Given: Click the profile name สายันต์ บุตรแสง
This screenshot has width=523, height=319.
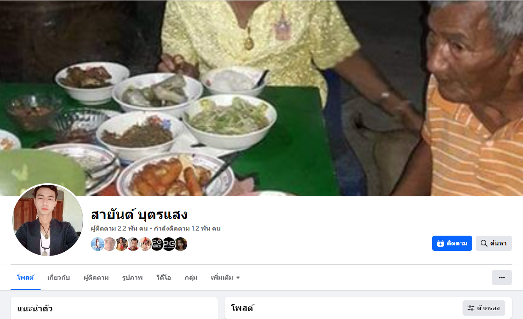Looking at the screenshot, I should click(139, 214).
